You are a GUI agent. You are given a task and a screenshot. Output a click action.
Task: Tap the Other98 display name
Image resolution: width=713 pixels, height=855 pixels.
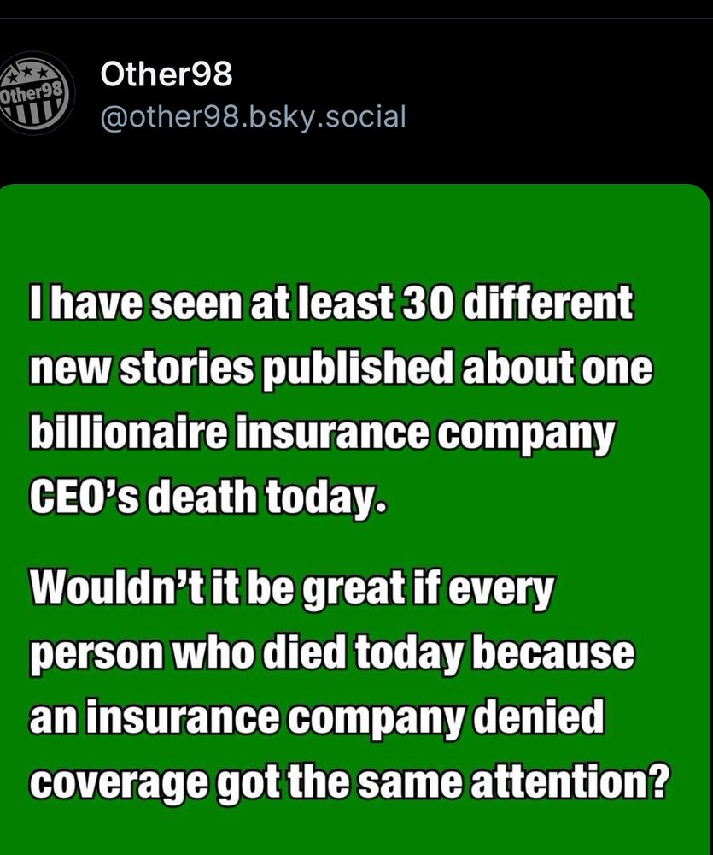pos(167,74)
